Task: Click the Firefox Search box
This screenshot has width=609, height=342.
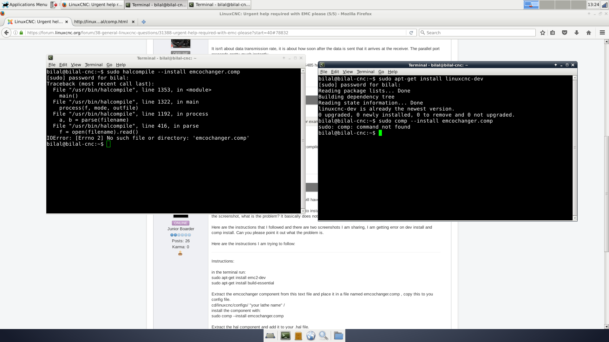Action: coord(477,33)
